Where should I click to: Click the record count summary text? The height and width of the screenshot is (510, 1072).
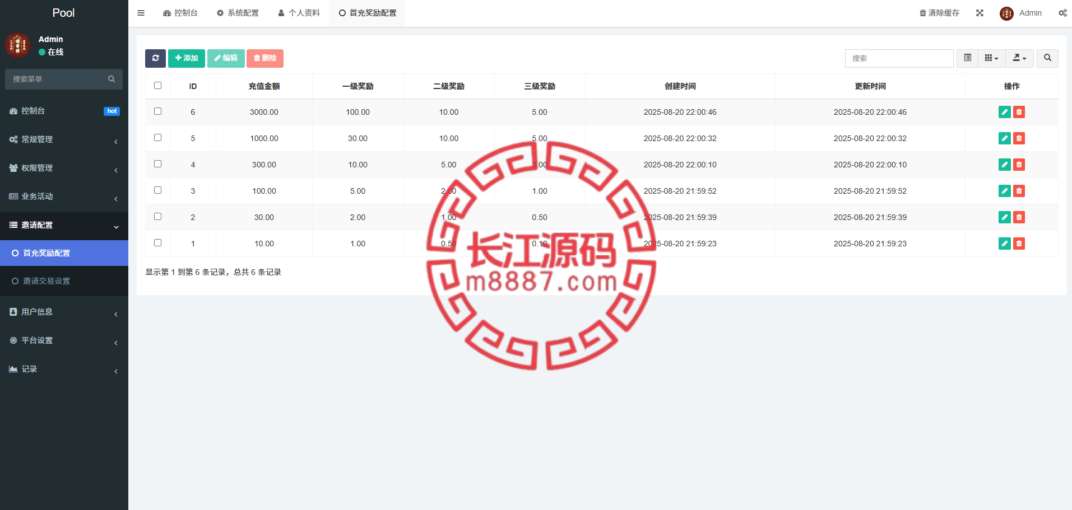(x=213, y=272)
